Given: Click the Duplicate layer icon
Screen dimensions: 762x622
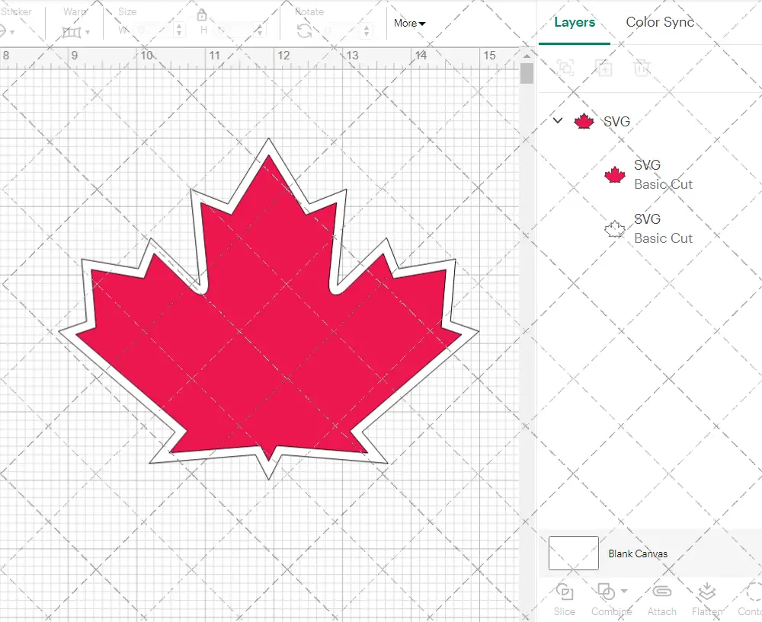Looking at the screenshot, I should point(604,68).
